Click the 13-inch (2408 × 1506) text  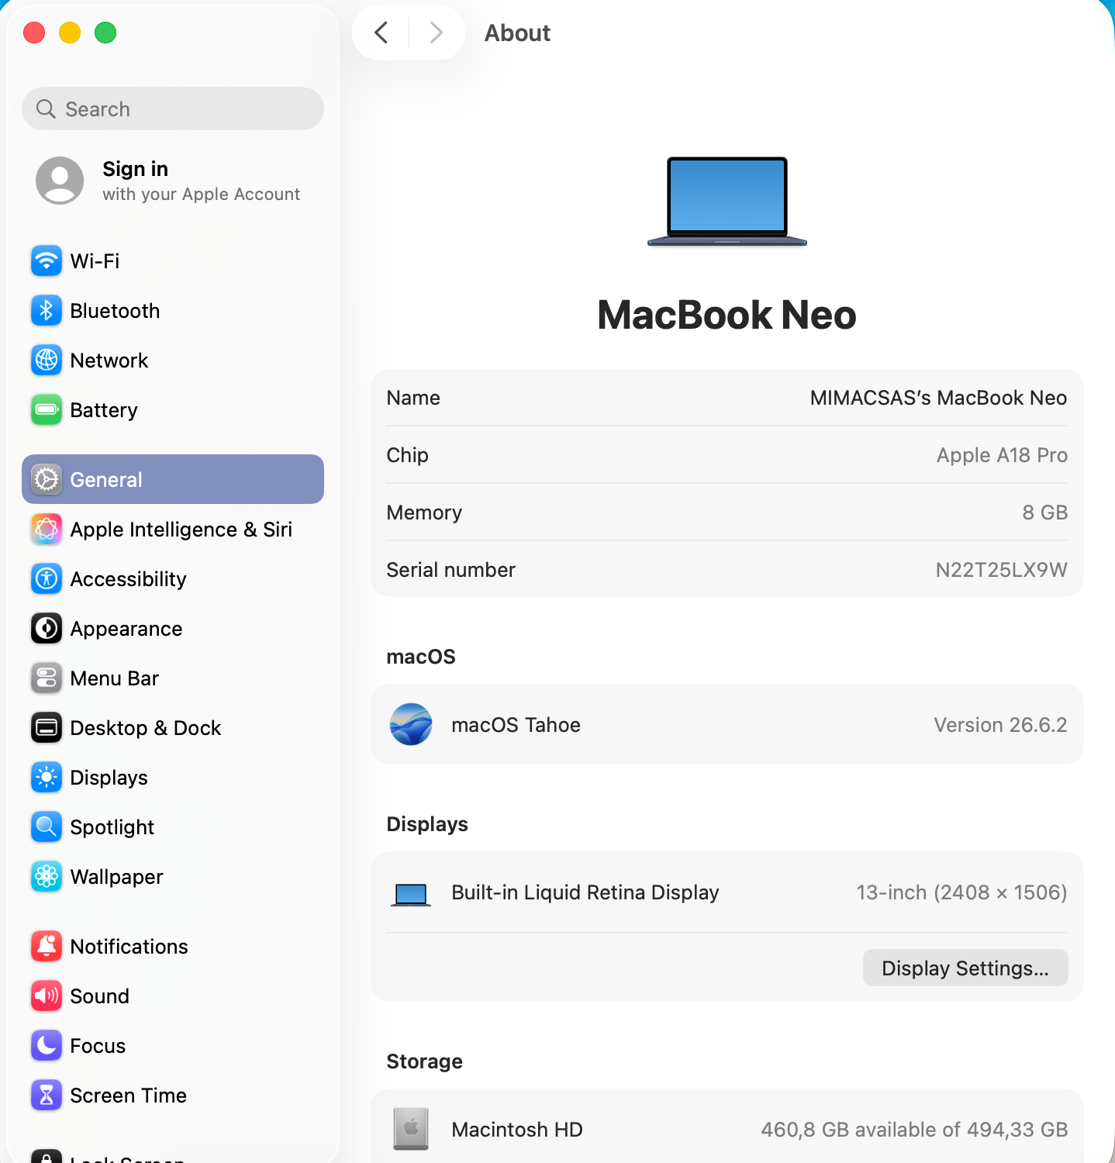(x=961, y=892)
